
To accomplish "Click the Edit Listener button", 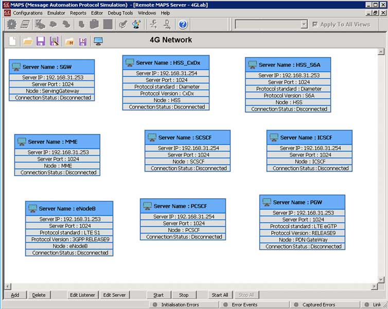I will tap(82, 295).
